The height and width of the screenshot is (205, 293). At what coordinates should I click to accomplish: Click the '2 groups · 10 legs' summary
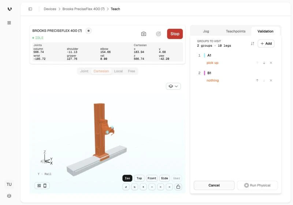click(x=214, y=46)
